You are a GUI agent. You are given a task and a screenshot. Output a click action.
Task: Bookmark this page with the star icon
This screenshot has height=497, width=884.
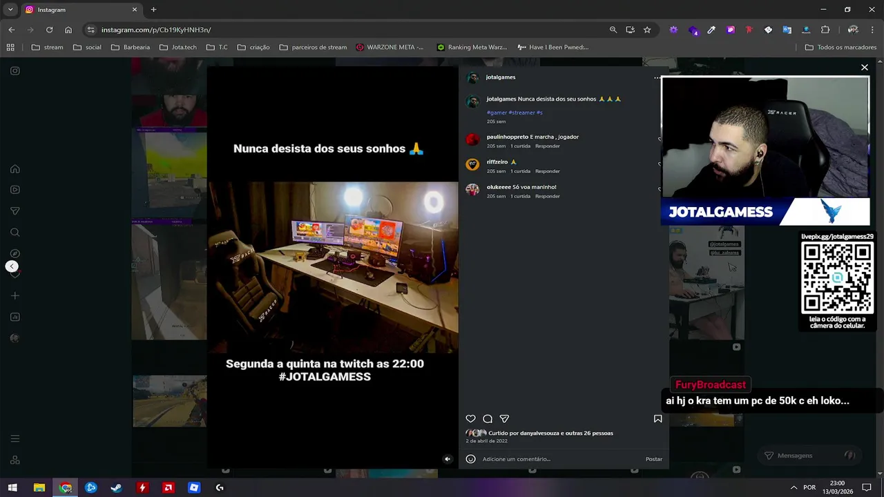pyautogui.click(x=647, y=30)
